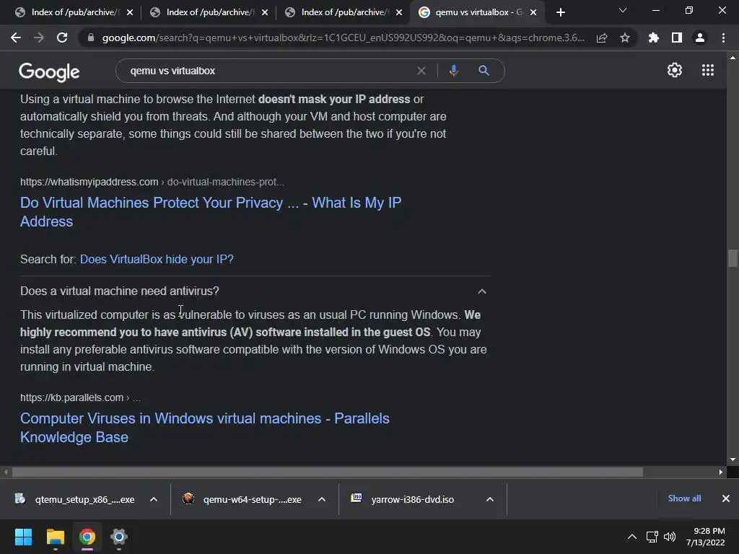Image resolution: width=739 pixels, height=554 pixels.
Task: Open the tab search chevron
Action: (623, 10)
